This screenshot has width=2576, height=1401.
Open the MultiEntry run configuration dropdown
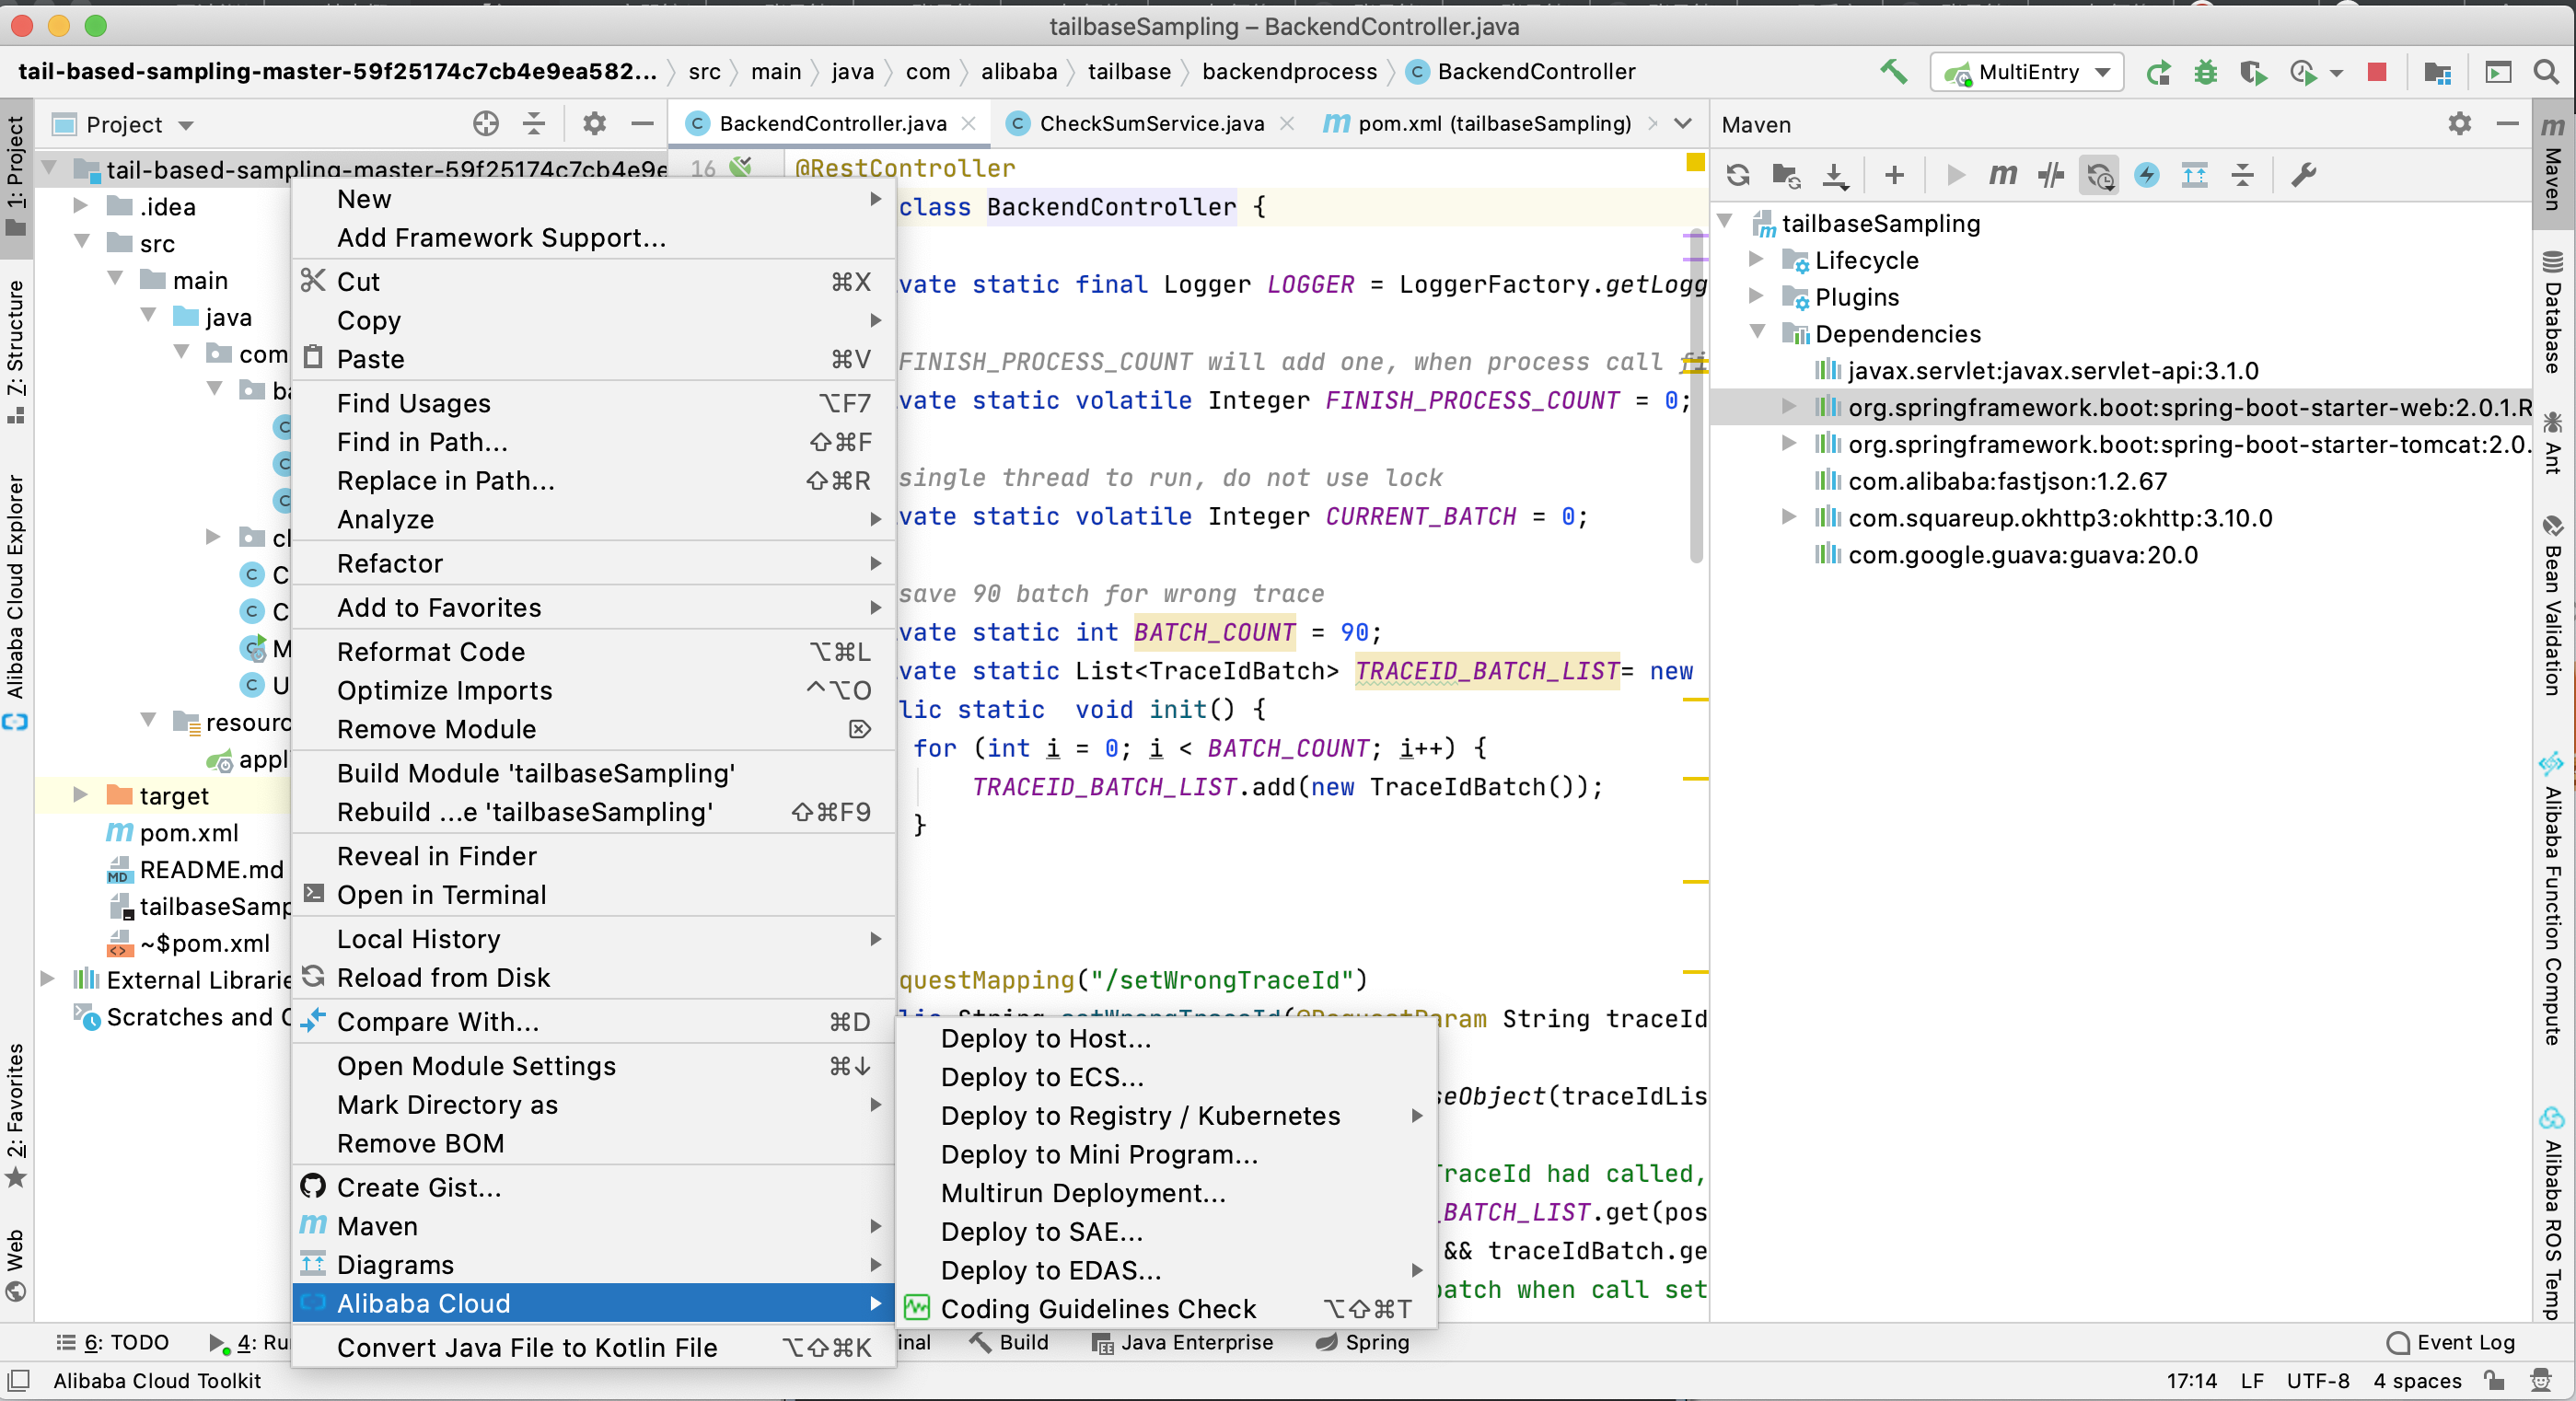(x=2027, y=72)
